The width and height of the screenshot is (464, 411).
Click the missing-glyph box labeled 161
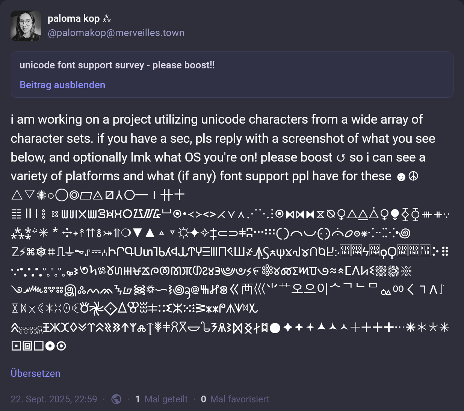tap(345, 250)
